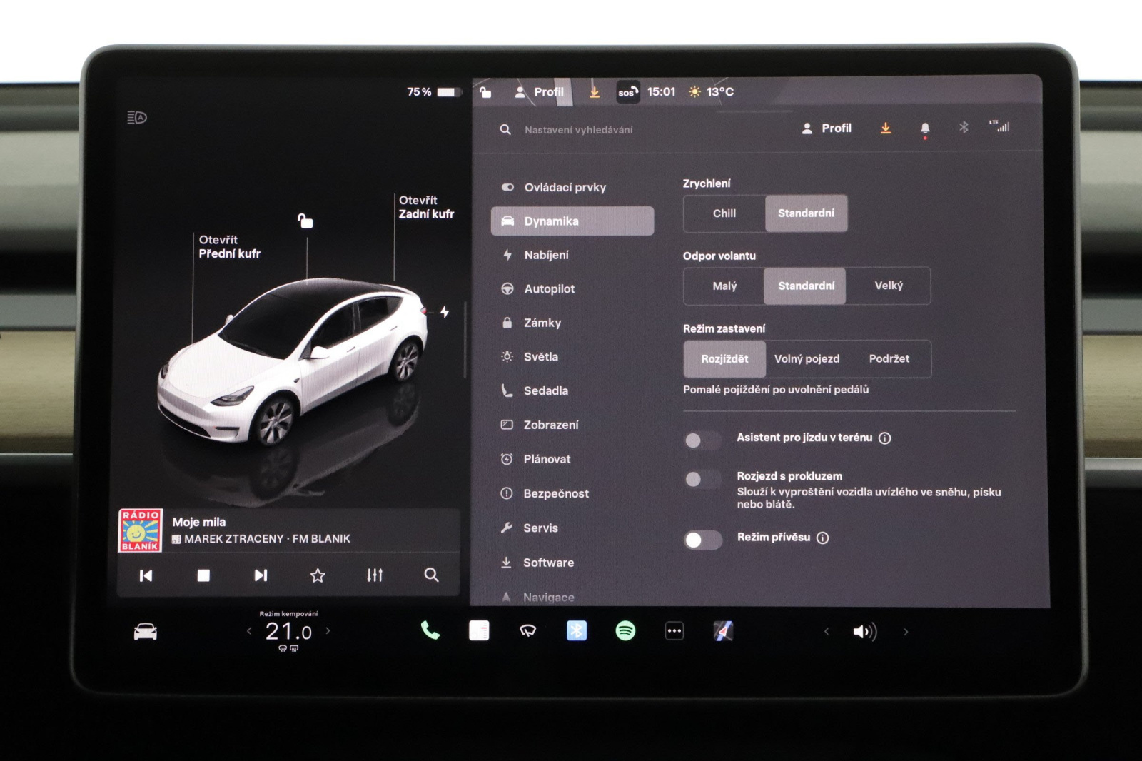
Task: Turn on Režim přívěsu toggle
Action: click(x=702, y=540)
